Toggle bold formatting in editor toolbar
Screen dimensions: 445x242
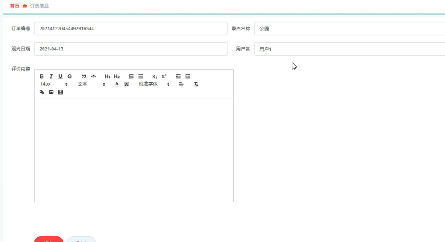(x=42, y=76)
